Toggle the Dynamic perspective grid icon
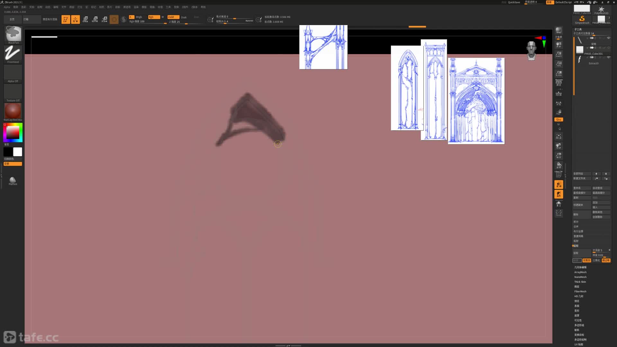Screen dimensions: 617x347 559,83
